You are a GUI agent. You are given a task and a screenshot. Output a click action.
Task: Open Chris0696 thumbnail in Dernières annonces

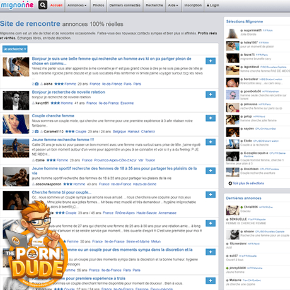[x=233, y=211]
